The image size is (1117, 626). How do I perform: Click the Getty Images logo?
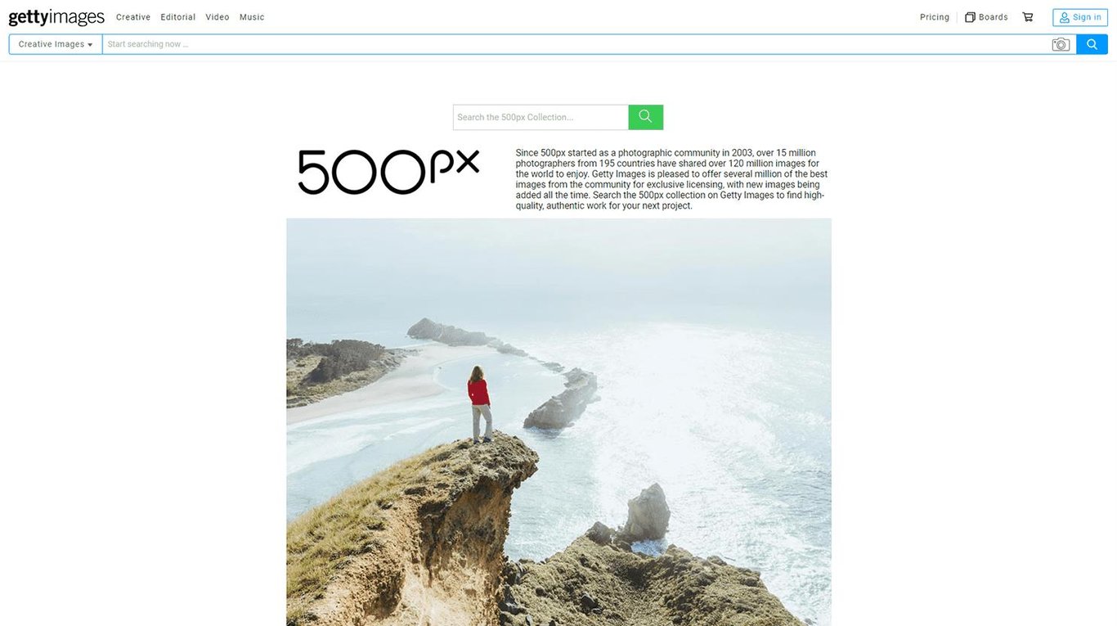(56, 17)
